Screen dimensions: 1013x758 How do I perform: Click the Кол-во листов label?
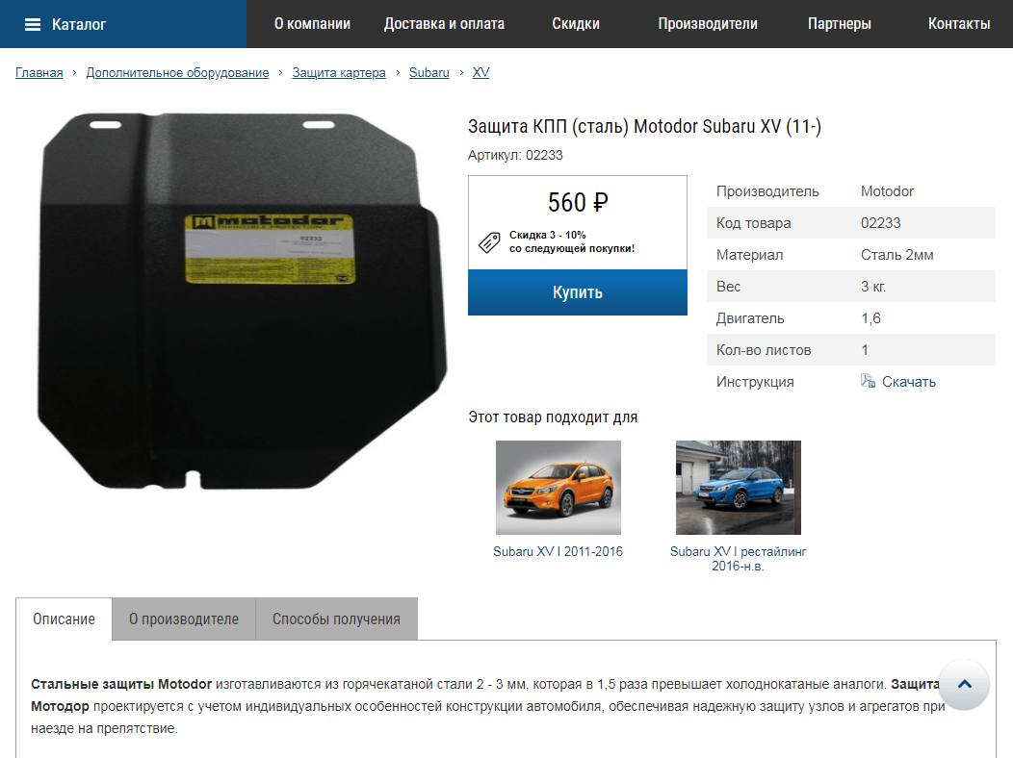pyautogui.click(x=763, y=350)
